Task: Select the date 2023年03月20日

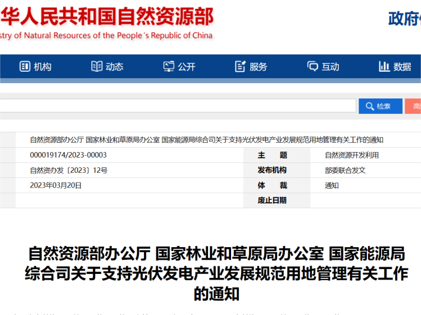Action: [56, 185]
